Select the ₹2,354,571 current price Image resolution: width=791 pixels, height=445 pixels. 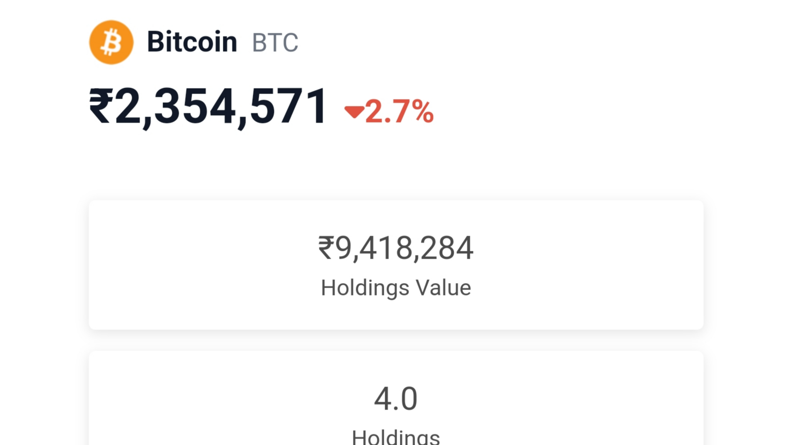(207, 105)
